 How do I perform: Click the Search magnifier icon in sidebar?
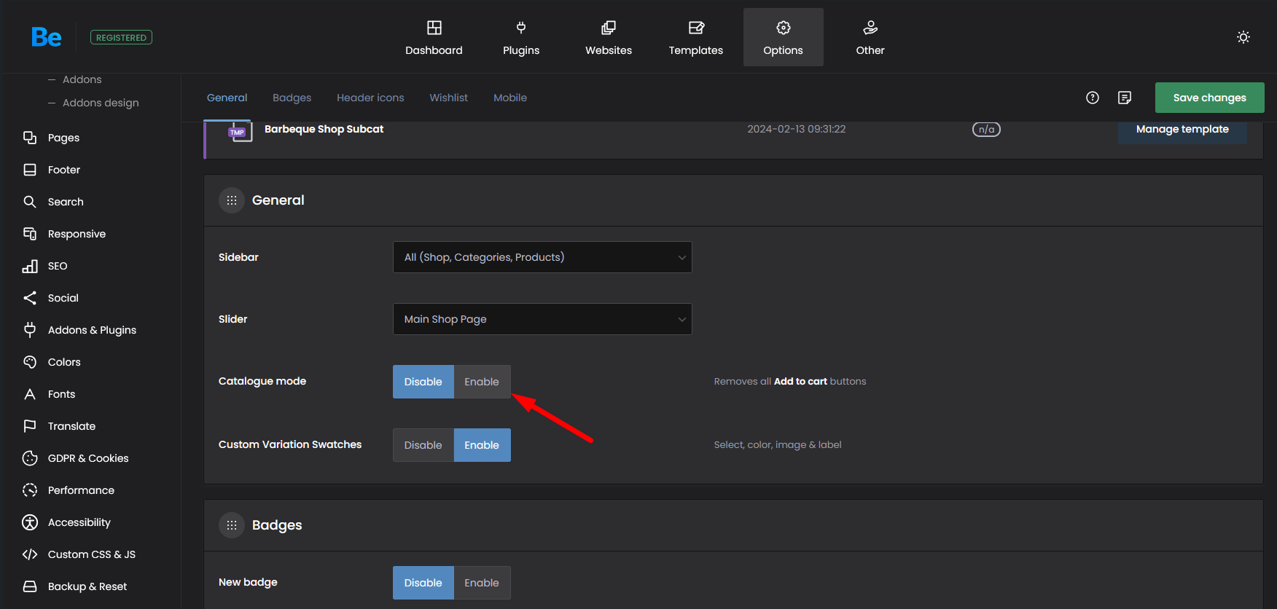coord(30,202)
